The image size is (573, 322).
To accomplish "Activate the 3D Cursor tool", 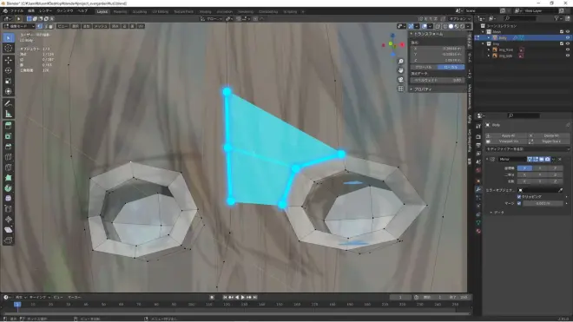I will [x=9, y=49].
